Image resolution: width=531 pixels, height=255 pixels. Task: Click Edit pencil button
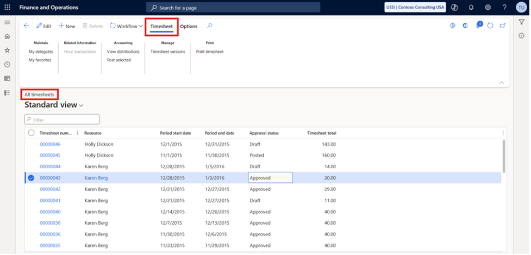[x=43, y=26]
